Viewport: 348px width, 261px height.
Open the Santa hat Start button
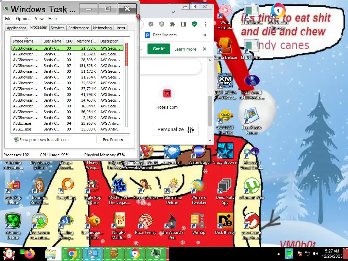pos(9,254)
